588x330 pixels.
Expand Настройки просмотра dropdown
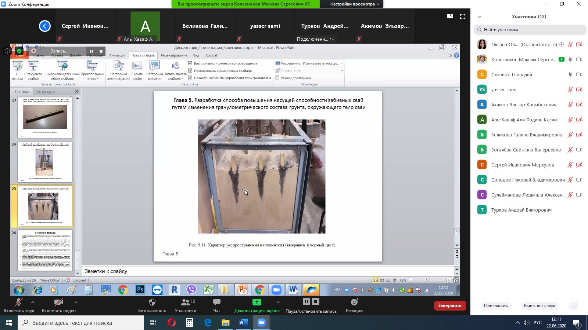(x=355, y=4)
